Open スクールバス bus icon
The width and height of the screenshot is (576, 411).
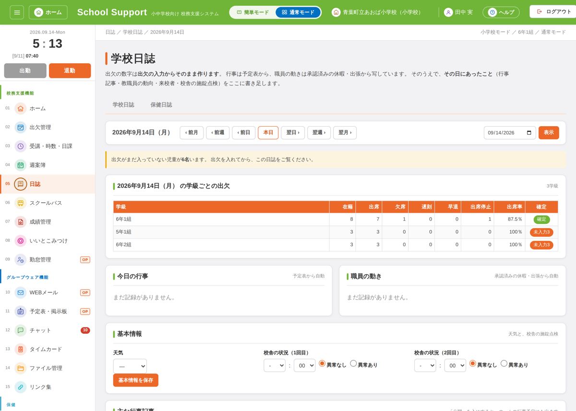[x=20, y=203]
